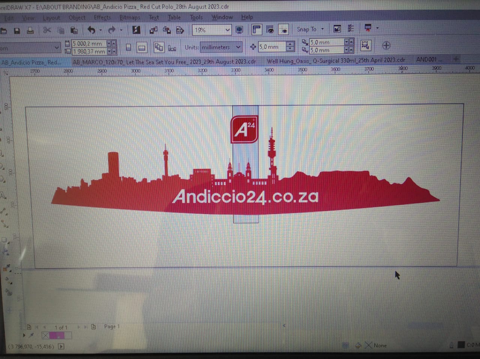Screen dimensions: 480x359
Task: Open the zoom level dropdown showing 19%
Action: click(227, 30)
